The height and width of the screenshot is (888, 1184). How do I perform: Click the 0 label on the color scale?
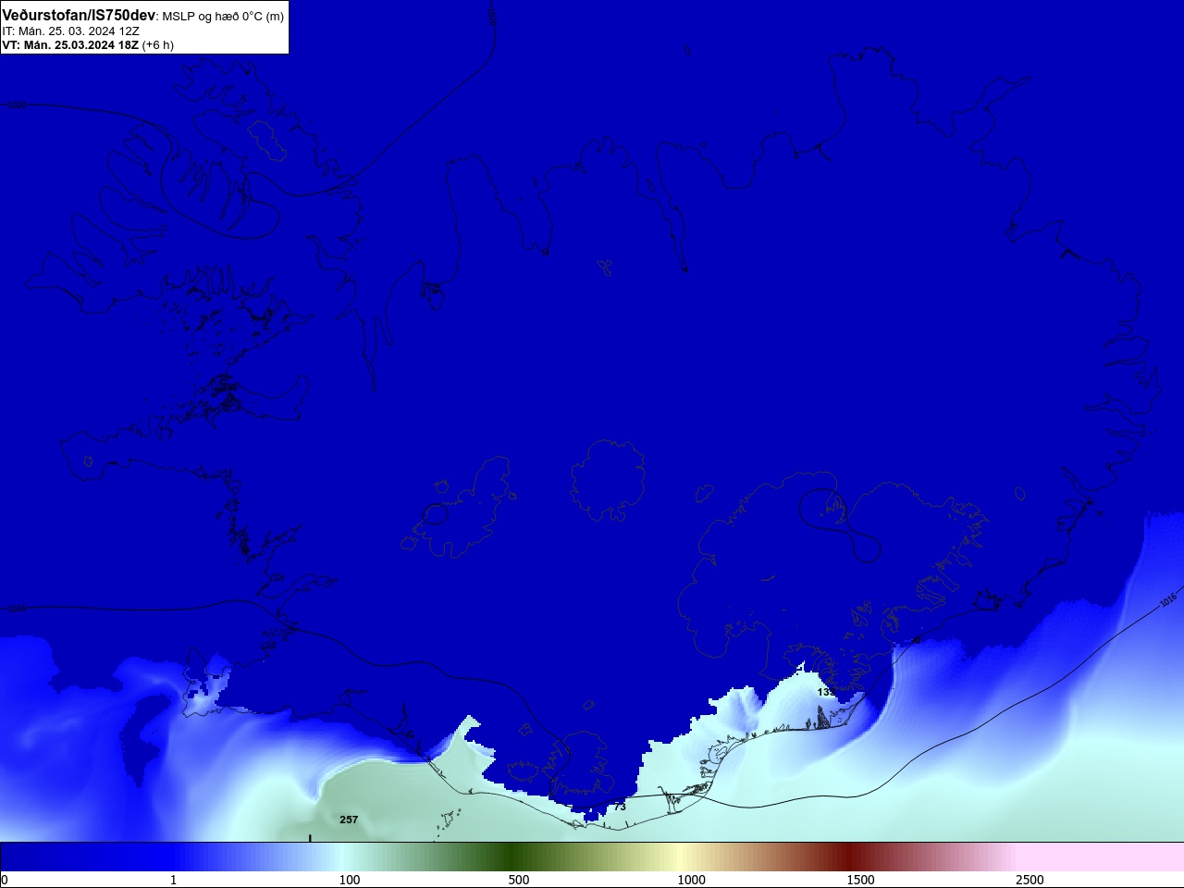[5, 880]
